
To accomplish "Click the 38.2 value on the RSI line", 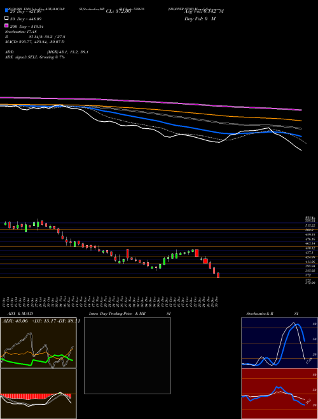I will 308,401.
